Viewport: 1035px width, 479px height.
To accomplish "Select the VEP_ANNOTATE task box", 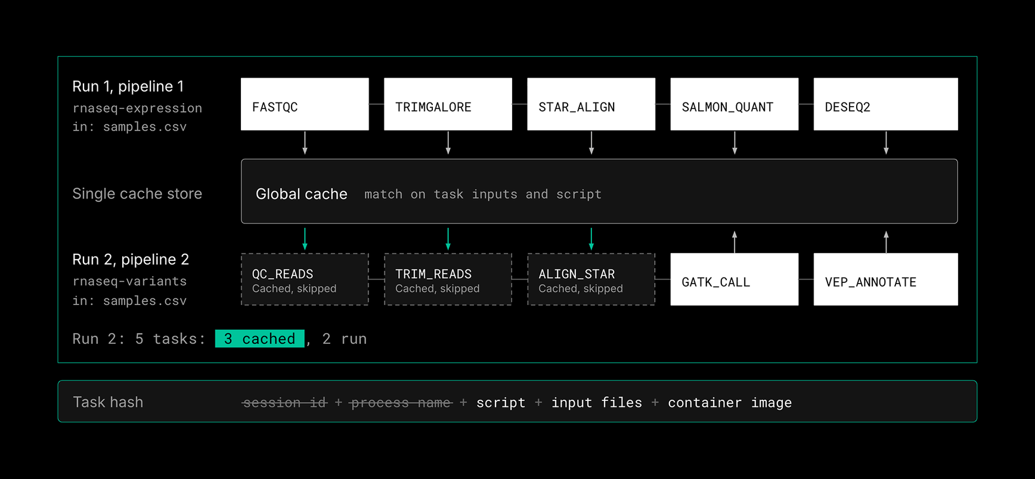I will coord(885,279).
